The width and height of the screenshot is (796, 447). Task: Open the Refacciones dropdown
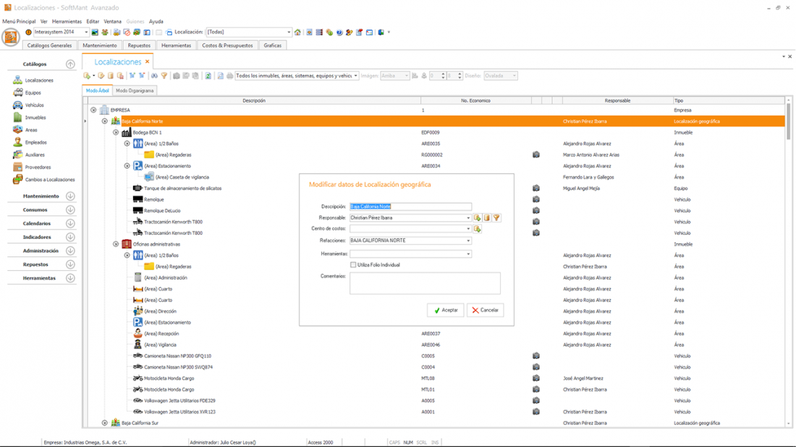(468, 240)
